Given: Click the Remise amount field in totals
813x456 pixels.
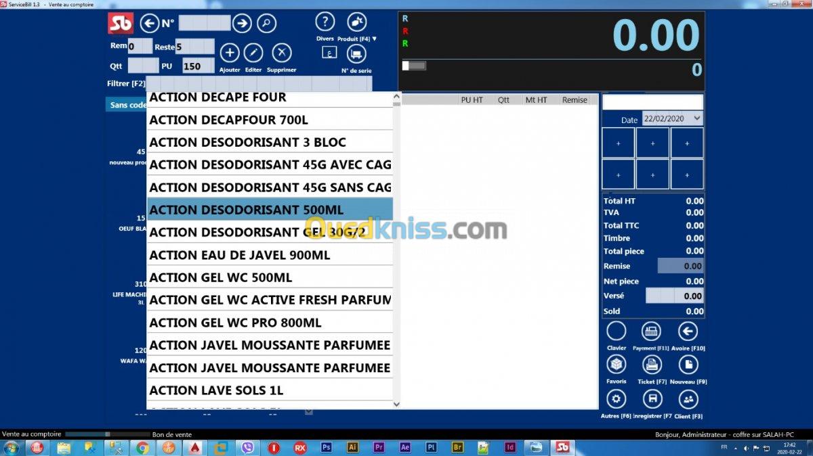Looking at the screenshot, I should pos(680,266).
